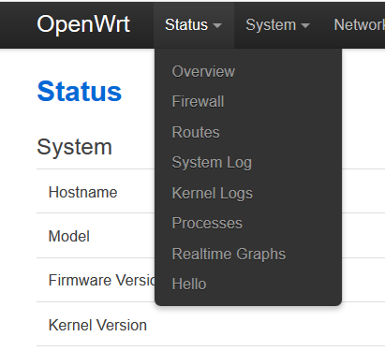View Processes from the Status menu
The width and height of the screenshot is (385, 351).
207,224
